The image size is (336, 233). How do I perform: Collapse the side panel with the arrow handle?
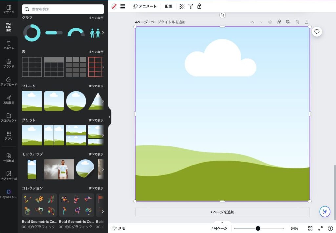coord(109,117)
